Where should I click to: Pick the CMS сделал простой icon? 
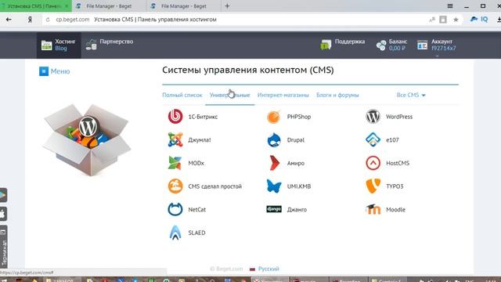click(175, 186)
